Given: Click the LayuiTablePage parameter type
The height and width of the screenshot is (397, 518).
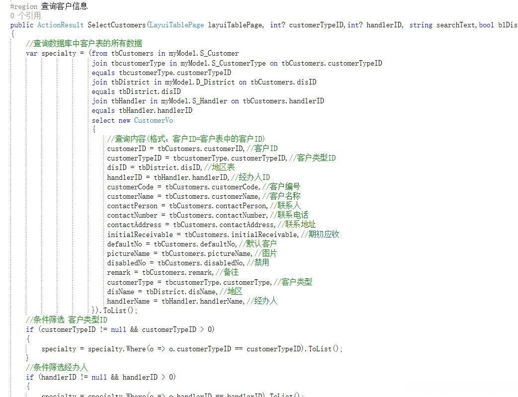Looking at the screenshot, I should coord(176,25).
